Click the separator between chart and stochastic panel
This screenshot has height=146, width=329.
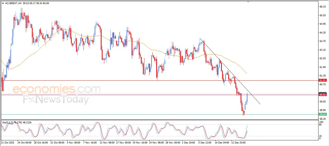[x=159, y=120]
